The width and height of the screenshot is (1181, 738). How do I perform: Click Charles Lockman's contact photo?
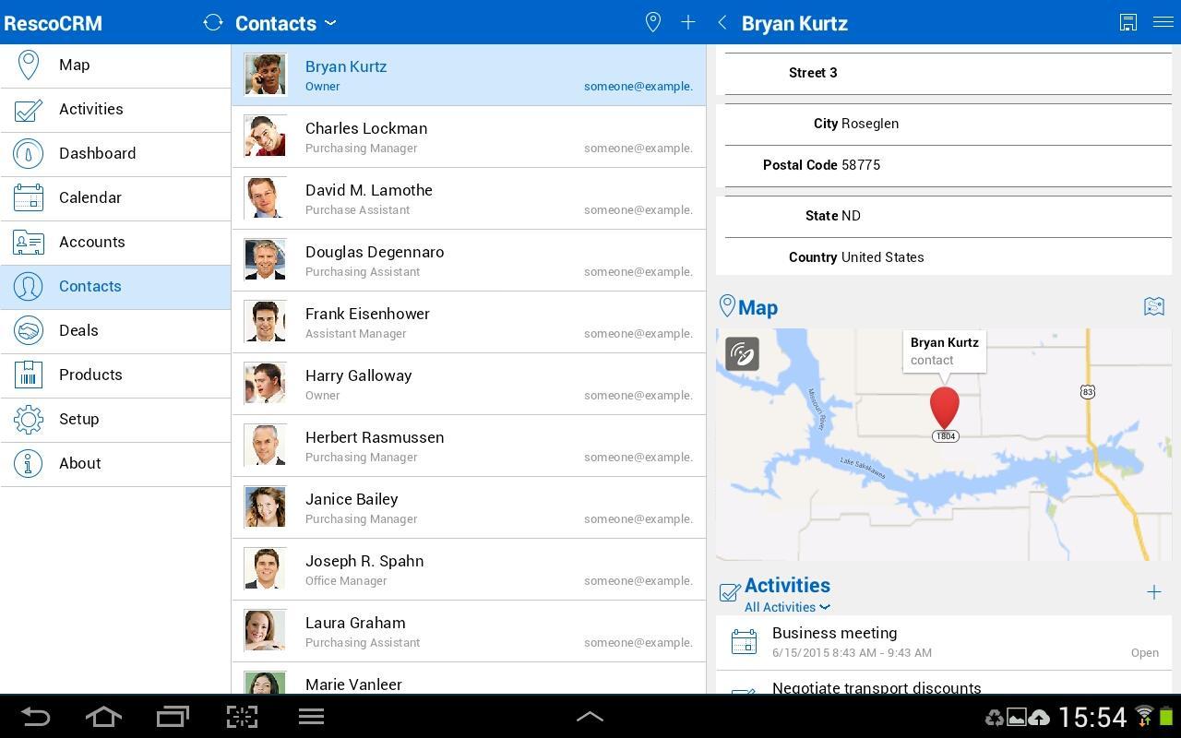click(265, 136)
